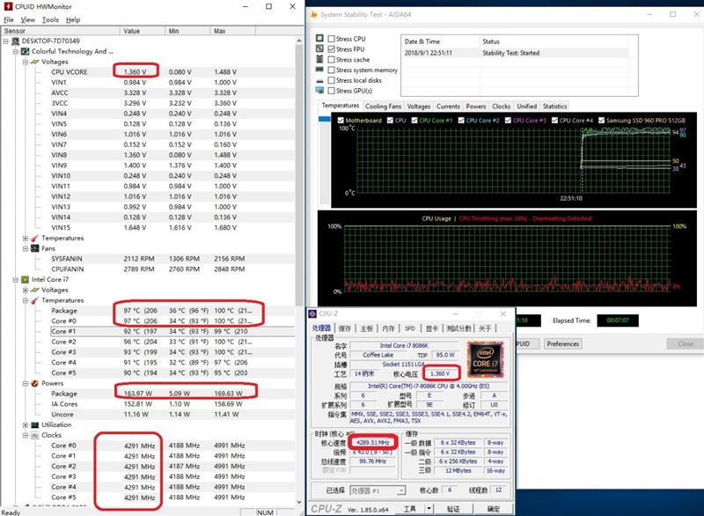Open the 内存 tab in CPU-Z

[388, 328]
